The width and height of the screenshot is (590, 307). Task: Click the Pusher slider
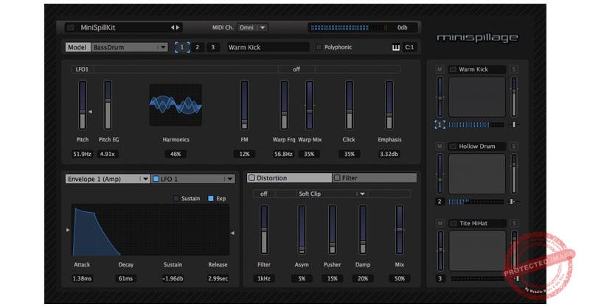(x=333, y=230)
